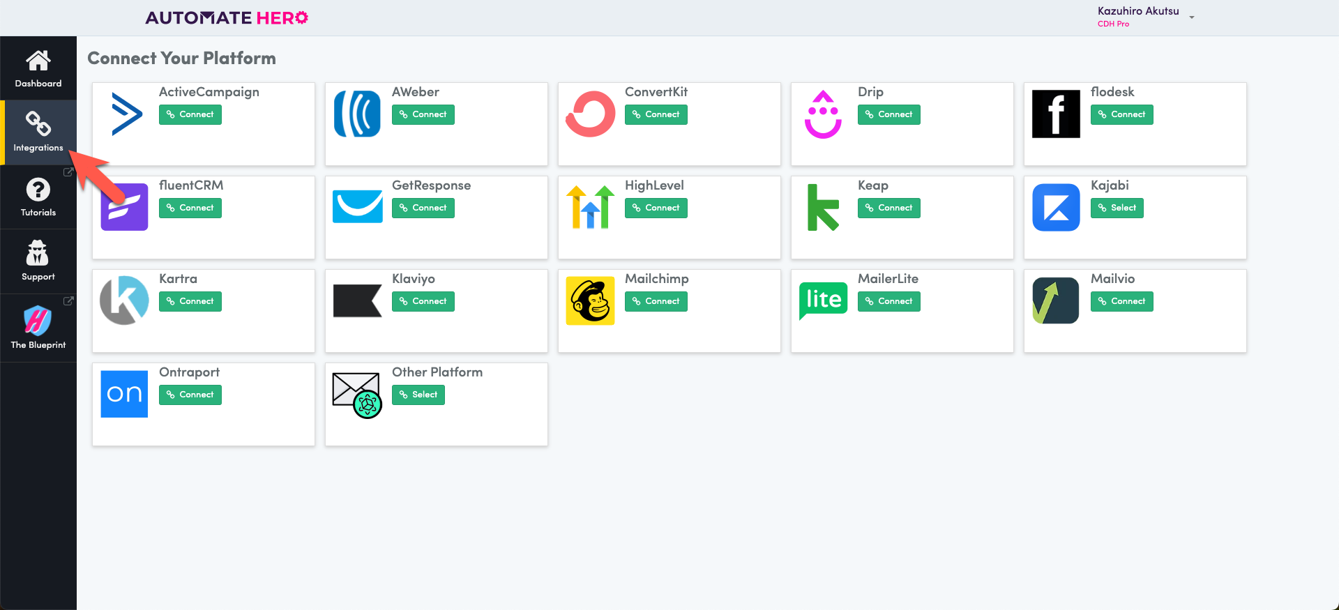Connect the flodesk platform

coord(1122,114)
